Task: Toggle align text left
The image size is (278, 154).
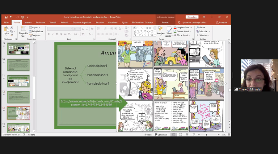Action: 99,34
